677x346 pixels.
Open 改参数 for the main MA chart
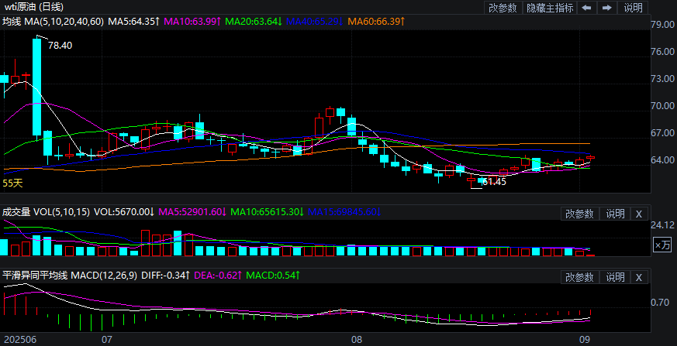tap(503, 8)
